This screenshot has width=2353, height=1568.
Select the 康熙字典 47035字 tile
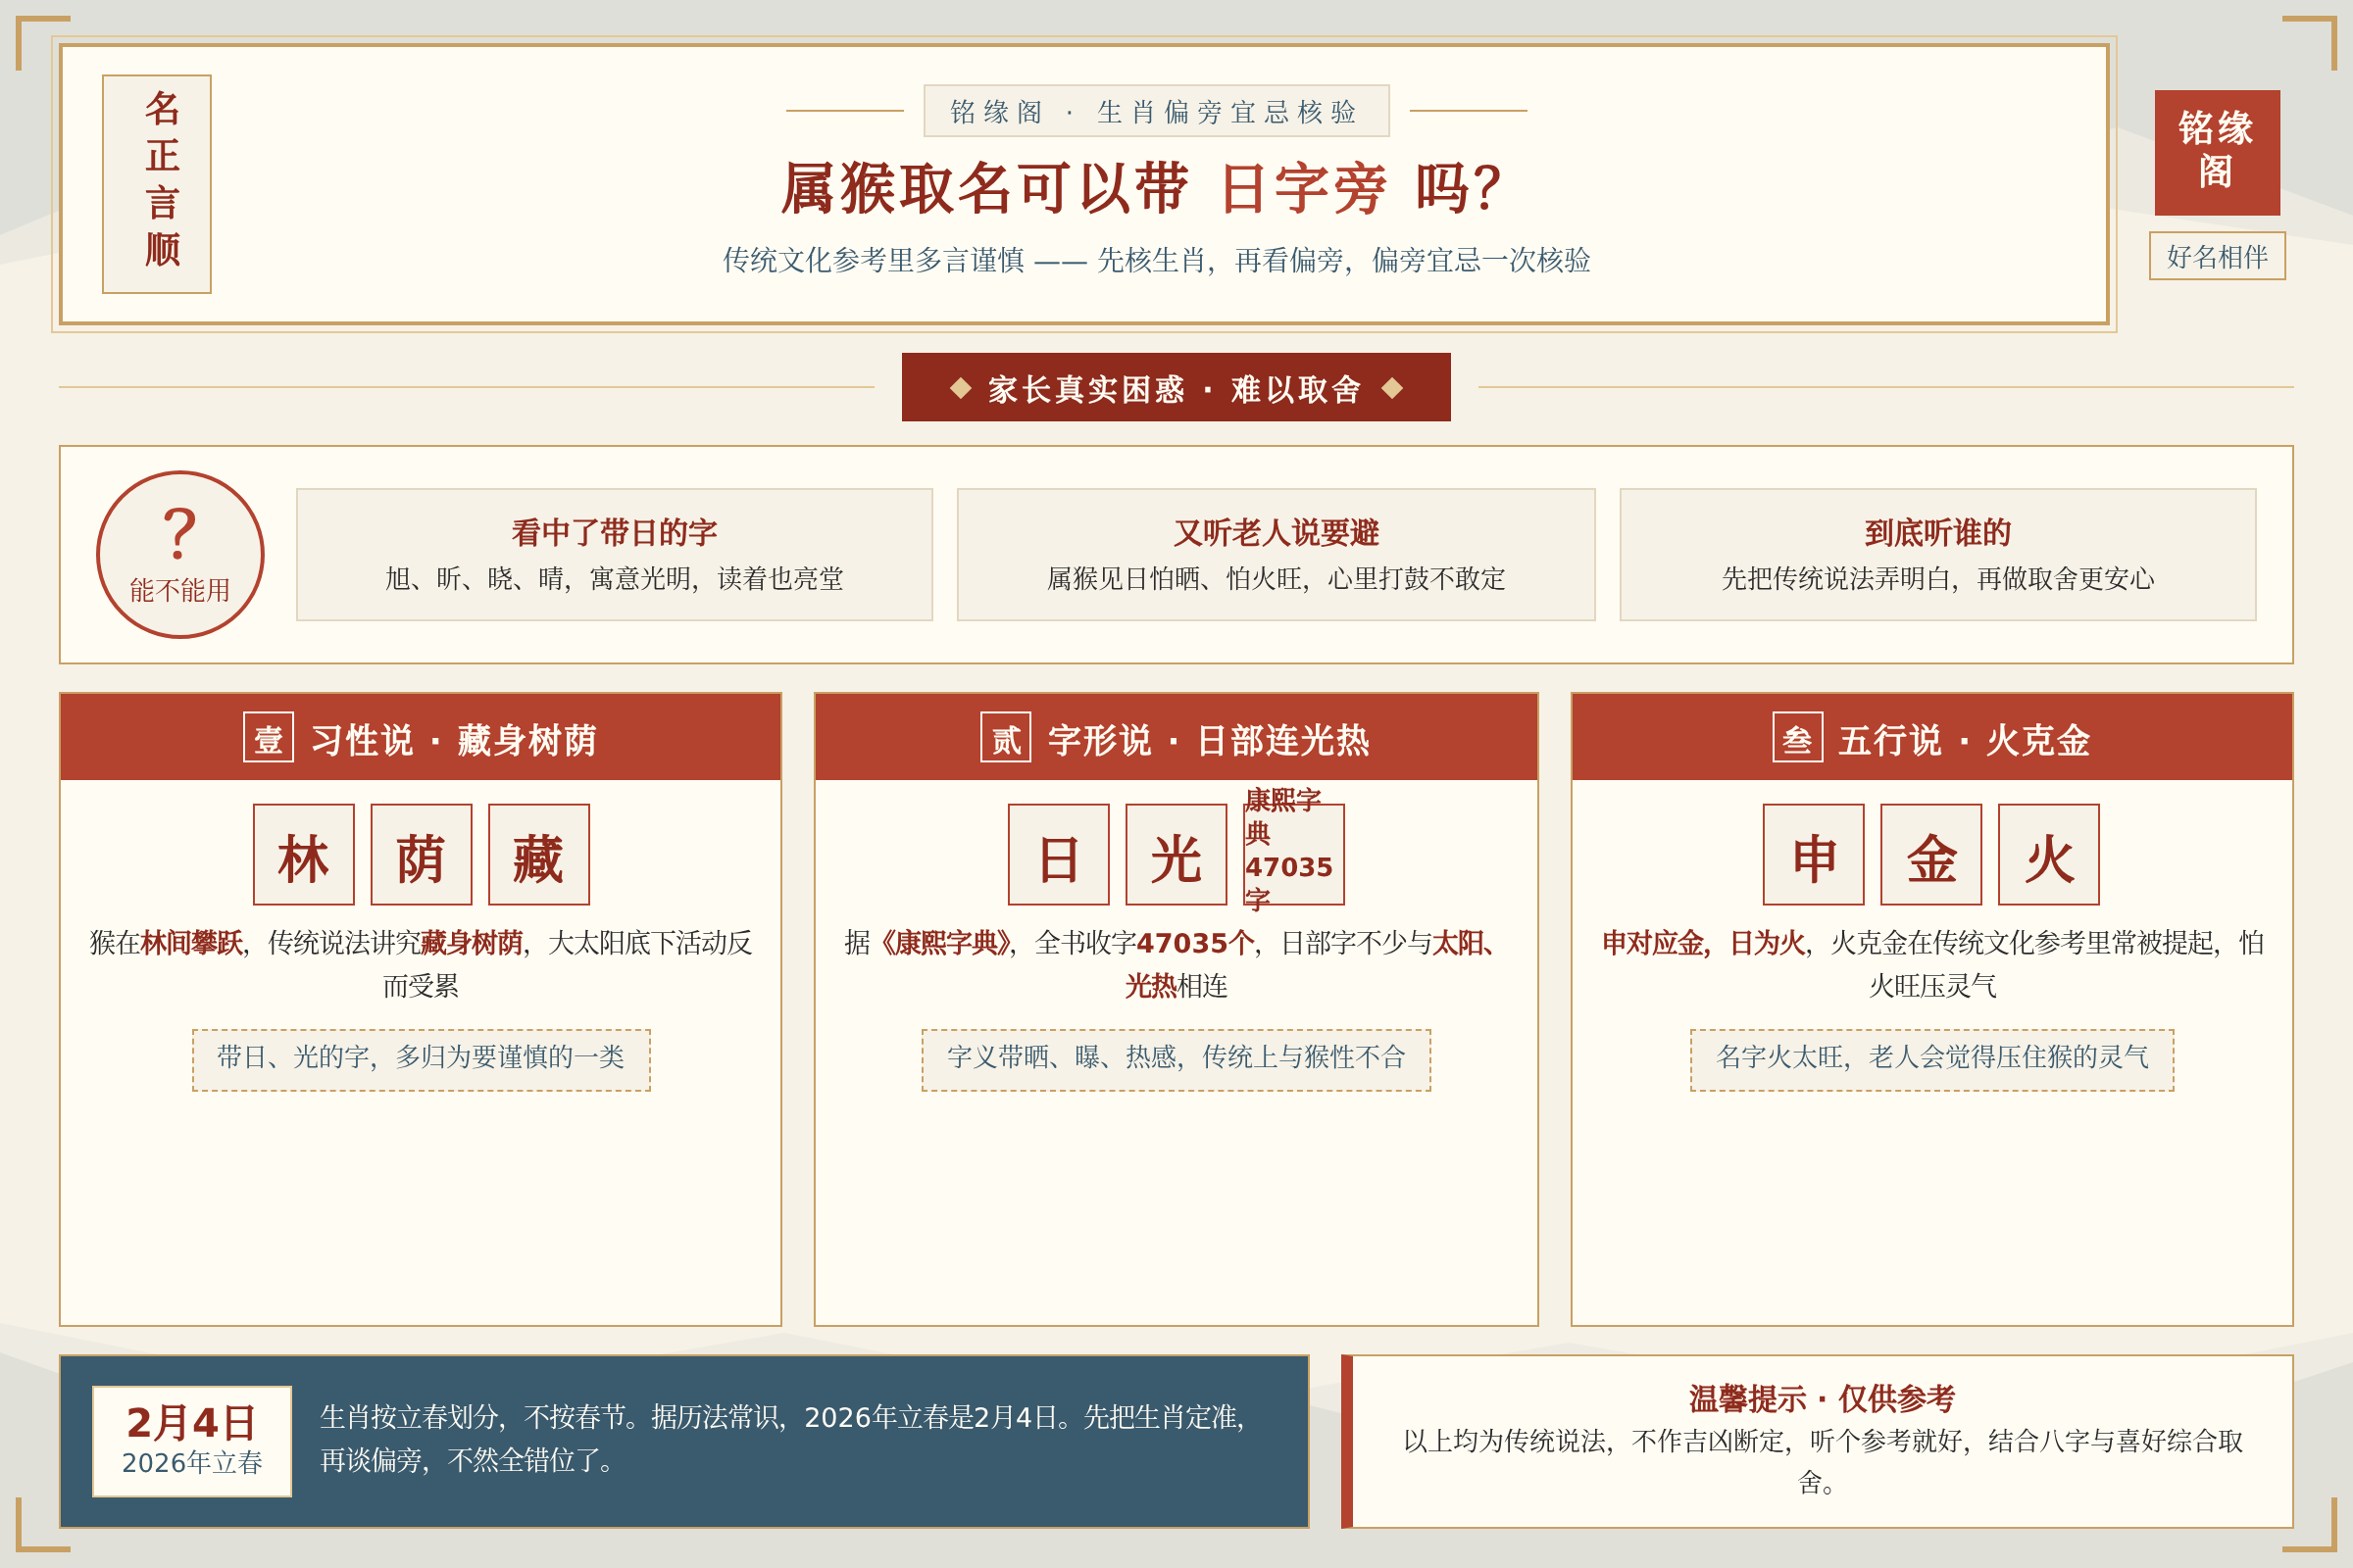[x=1293, y=855]
